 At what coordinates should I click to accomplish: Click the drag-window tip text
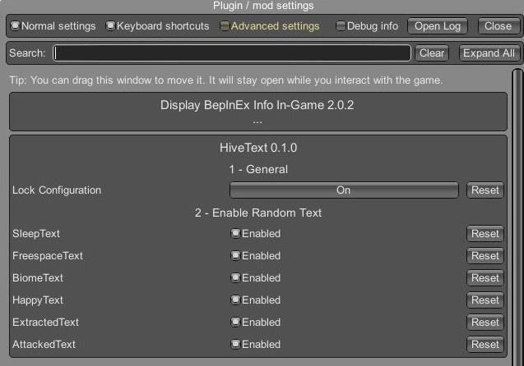(226, 80)
